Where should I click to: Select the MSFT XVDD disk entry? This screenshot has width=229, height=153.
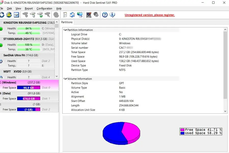tap(27, 74)
